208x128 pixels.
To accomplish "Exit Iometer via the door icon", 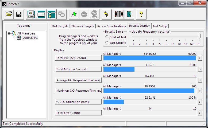I will pyautogui.click(x=129, y=14).
